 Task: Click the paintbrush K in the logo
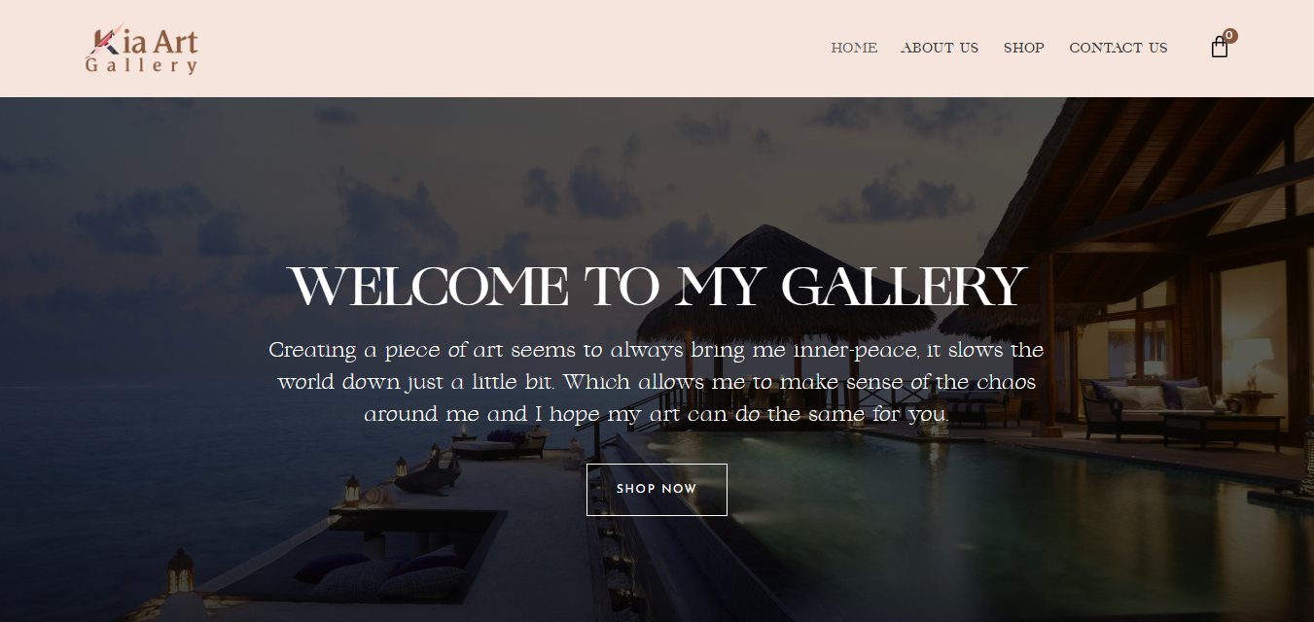[x=104, y=39]
